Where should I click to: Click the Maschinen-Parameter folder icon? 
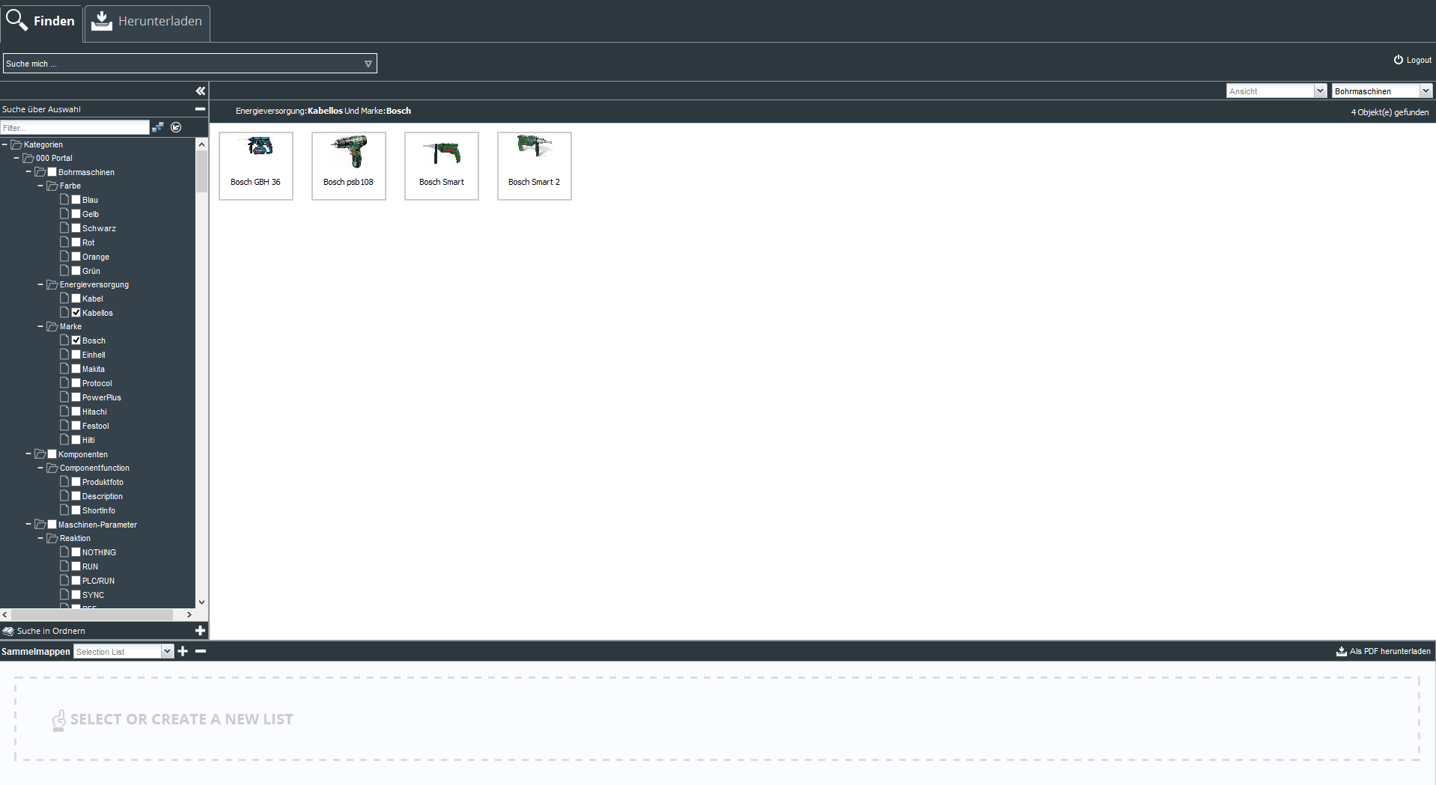(40, 524)
